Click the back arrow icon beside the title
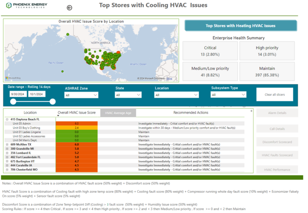The width and height of the screenshot is (308, 213). point(69,8)
